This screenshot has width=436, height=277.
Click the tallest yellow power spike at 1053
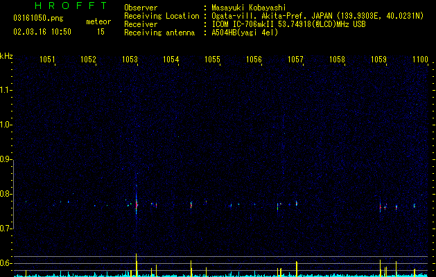pyautogui.click(x=137, y=265)
